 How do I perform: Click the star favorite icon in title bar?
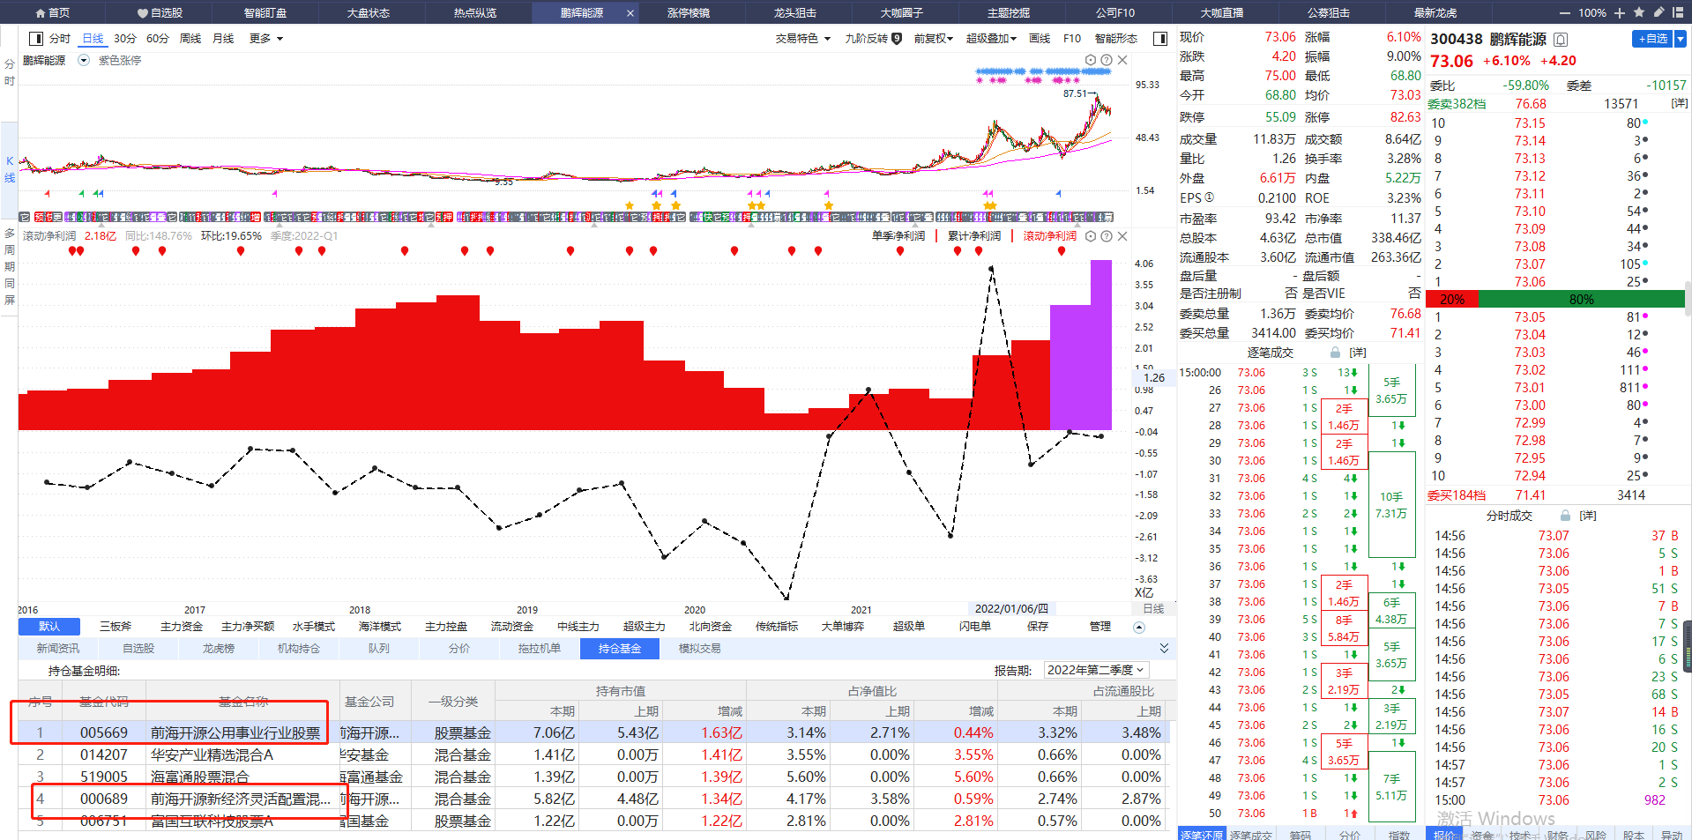point(1638,12)
